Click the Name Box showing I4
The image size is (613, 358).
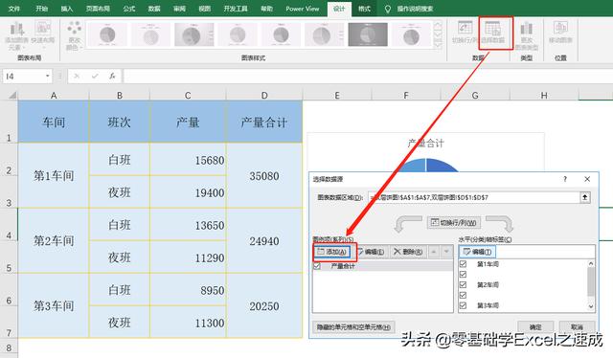[x=23, y=76]
